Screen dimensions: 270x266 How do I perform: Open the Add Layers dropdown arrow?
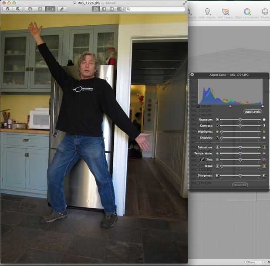click(x=229, y=14)
